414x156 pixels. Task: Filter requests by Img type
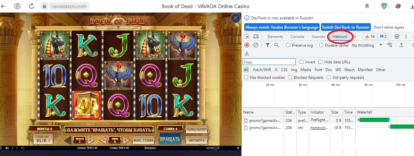tap(294, 70)
